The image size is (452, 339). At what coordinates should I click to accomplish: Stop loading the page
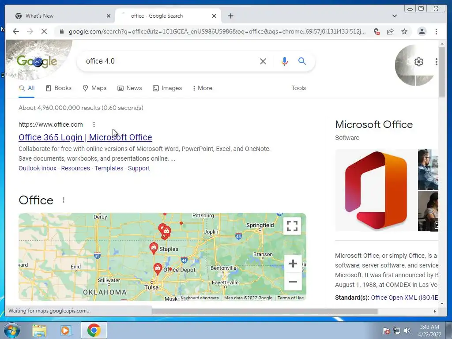(x=44, y=31)
